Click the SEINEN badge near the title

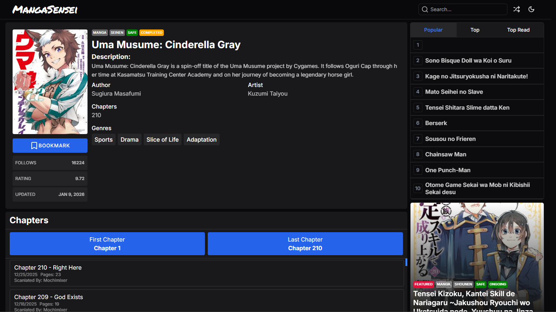117,32
